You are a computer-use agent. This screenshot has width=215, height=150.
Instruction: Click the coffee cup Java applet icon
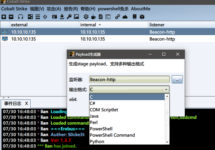[93, 17]
